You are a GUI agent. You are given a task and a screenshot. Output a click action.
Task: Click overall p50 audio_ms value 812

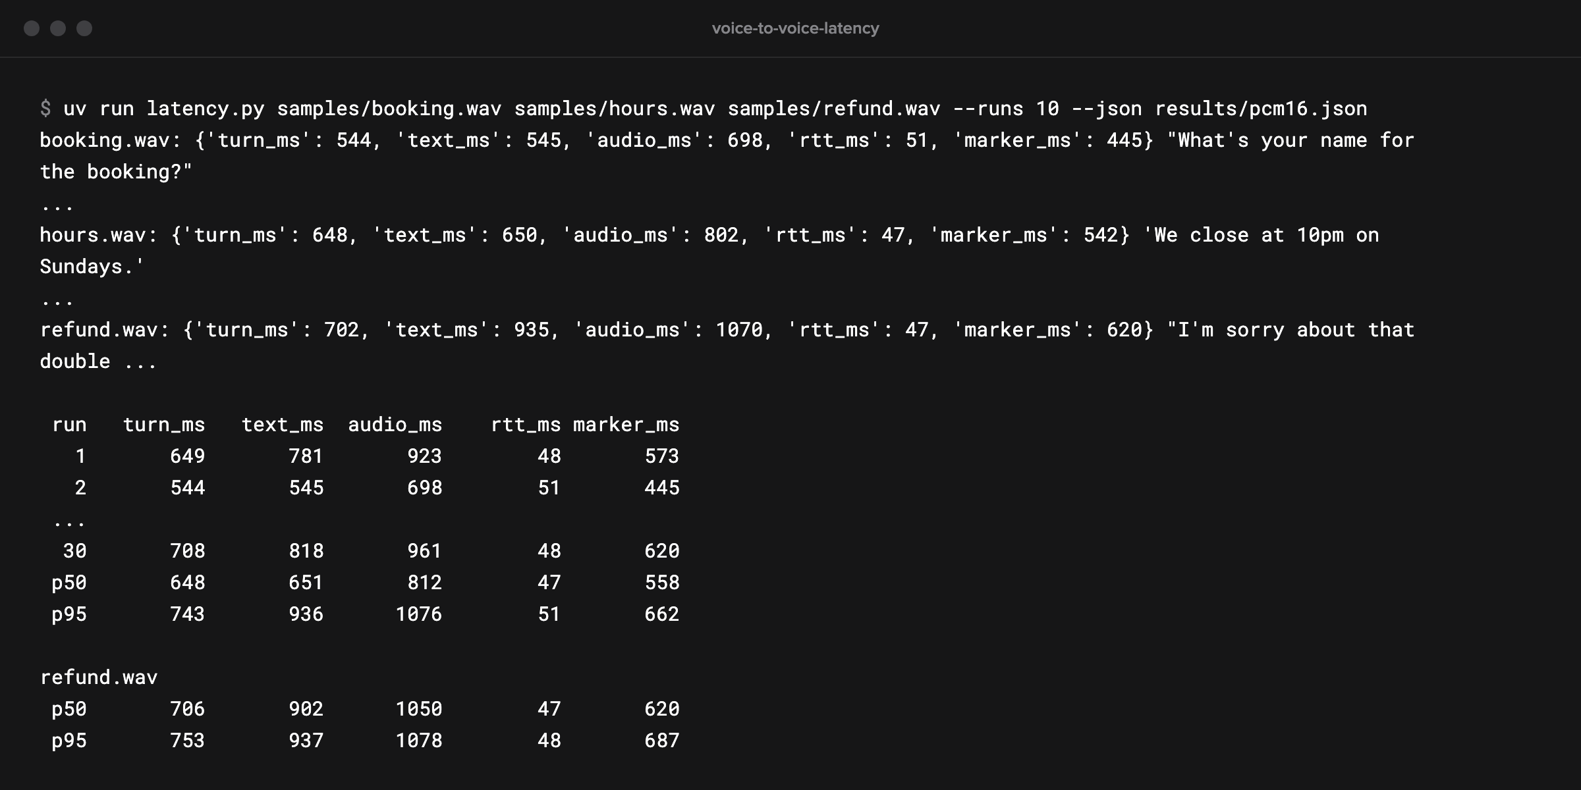pyautogui.click(x=425, y=583)
